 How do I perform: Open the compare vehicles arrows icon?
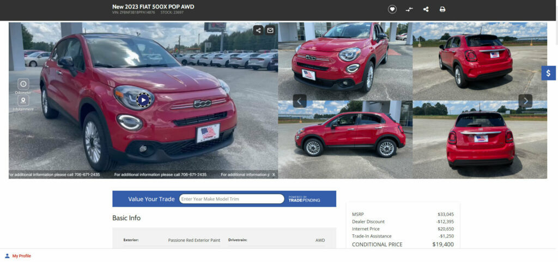409,9
